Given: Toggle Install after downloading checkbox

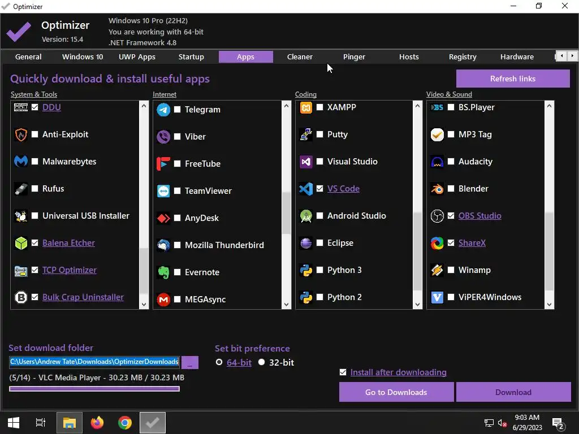Looking at the screenshot, I should pos(343,372).
